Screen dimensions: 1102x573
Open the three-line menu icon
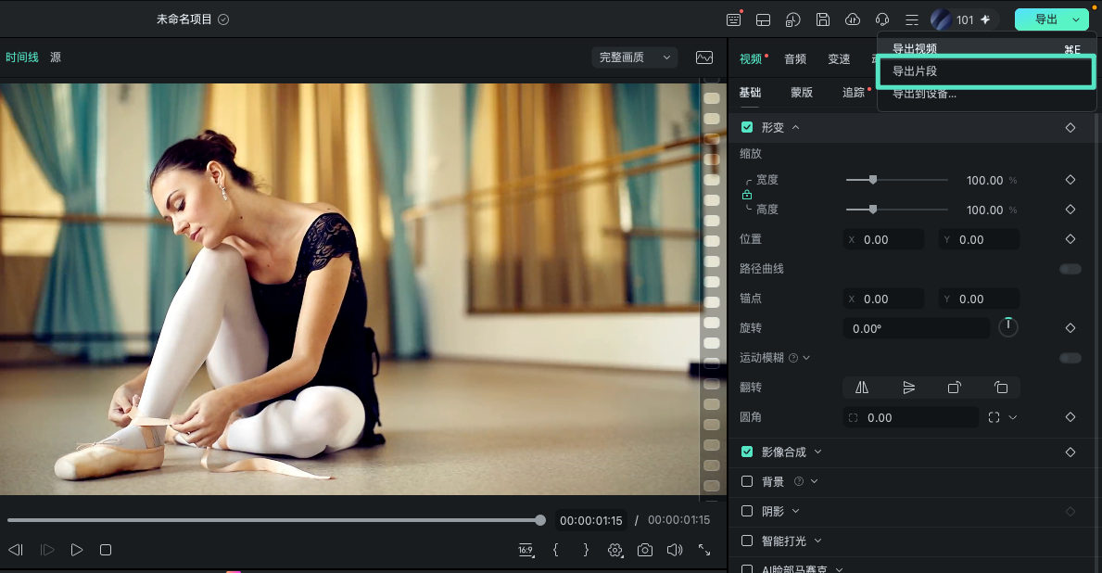(x=912, y=19)
